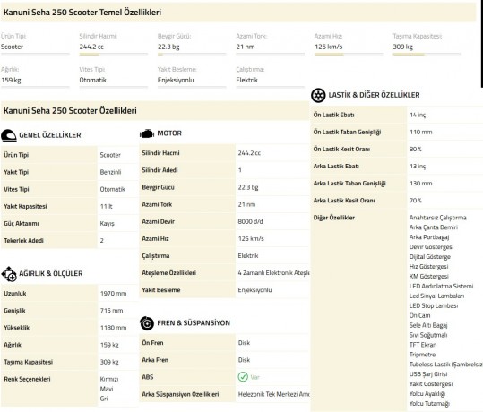Image resolution: width=483 pixels, height=412 pixels.
Task: Click the 'Tripmetre' feature entry
Action: point(422,355)
